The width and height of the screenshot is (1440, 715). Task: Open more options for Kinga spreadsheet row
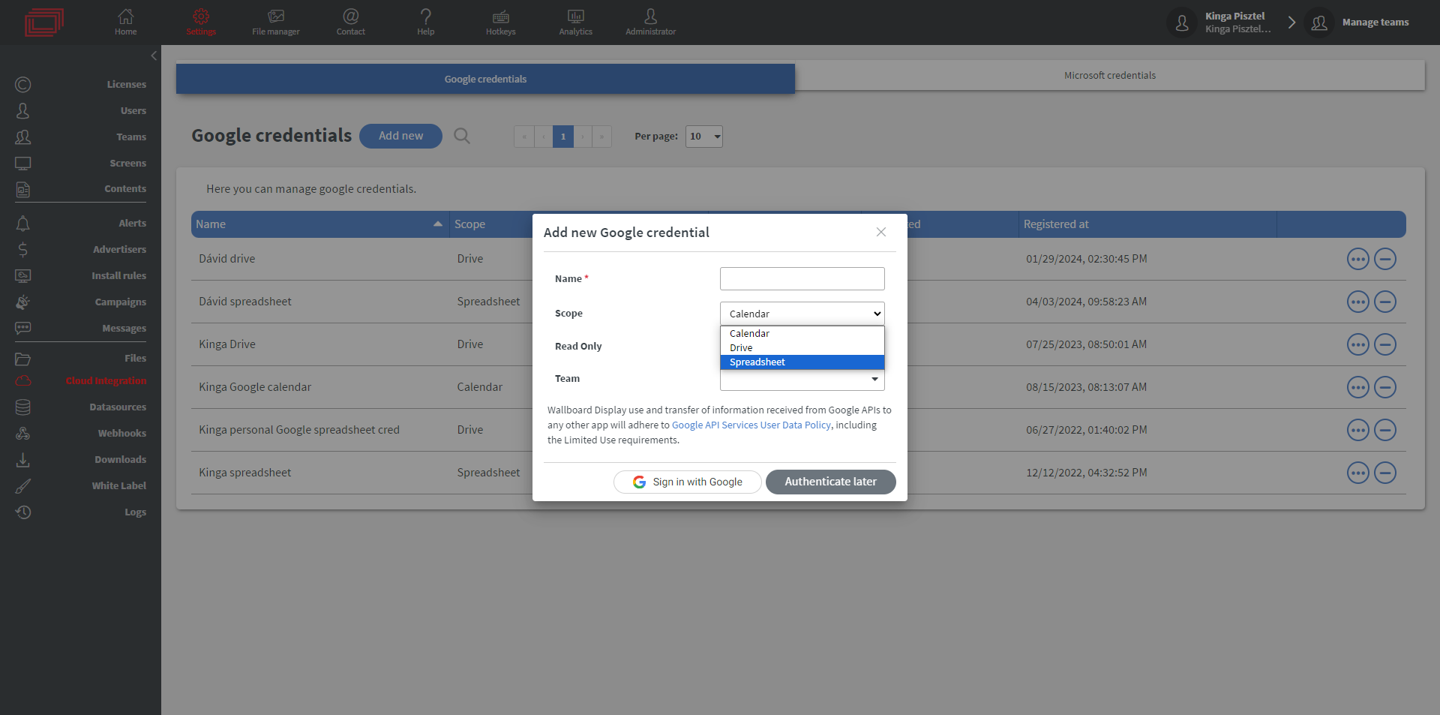(1358, 473)
